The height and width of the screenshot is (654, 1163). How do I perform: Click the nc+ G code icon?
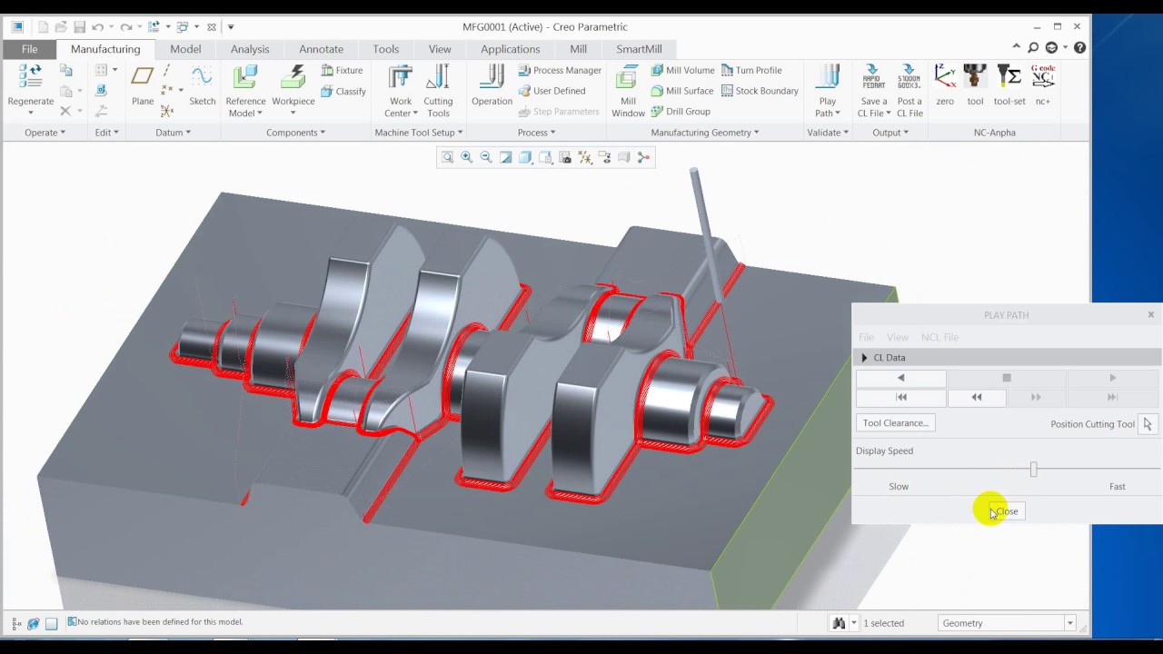point(1043,76)
